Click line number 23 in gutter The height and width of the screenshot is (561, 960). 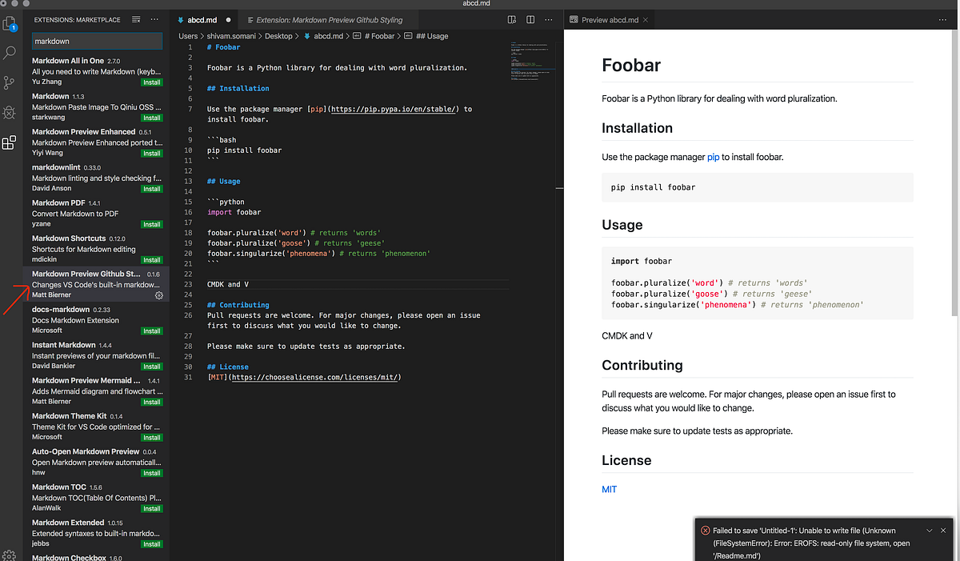pos(188,284)
